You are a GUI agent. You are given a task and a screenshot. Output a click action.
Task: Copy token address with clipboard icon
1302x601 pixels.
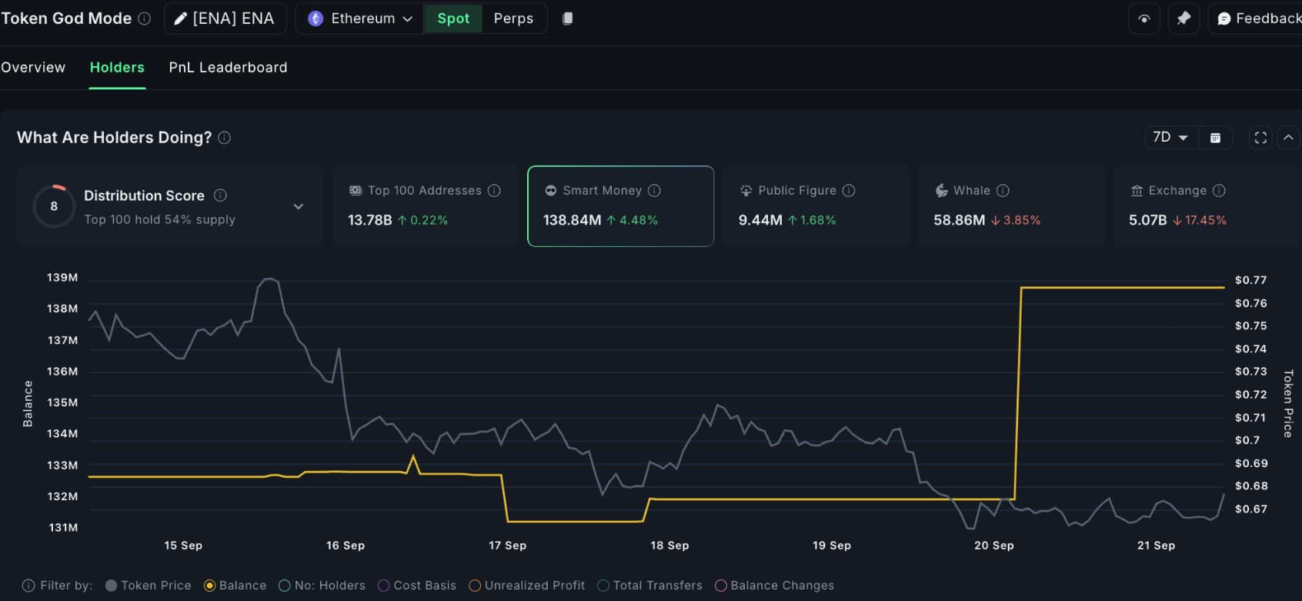(x=567, y=18)
